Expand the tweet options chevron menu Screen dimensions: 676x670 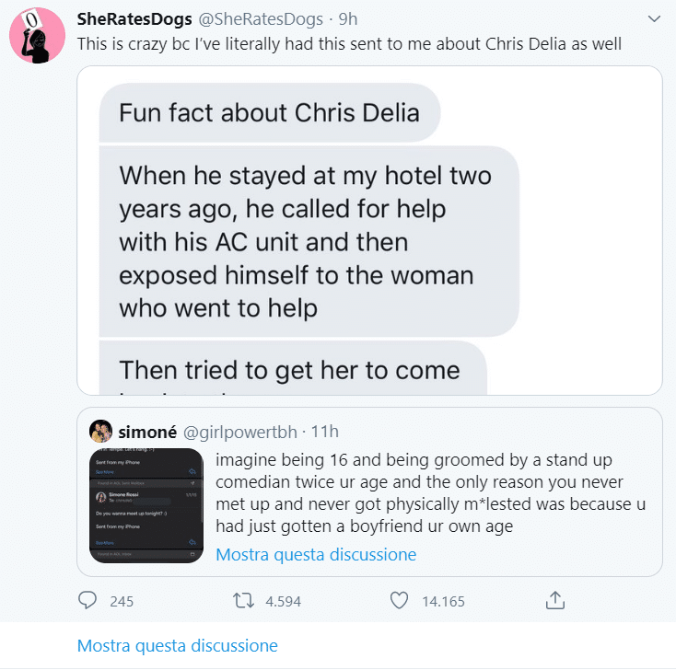(653, 19)
